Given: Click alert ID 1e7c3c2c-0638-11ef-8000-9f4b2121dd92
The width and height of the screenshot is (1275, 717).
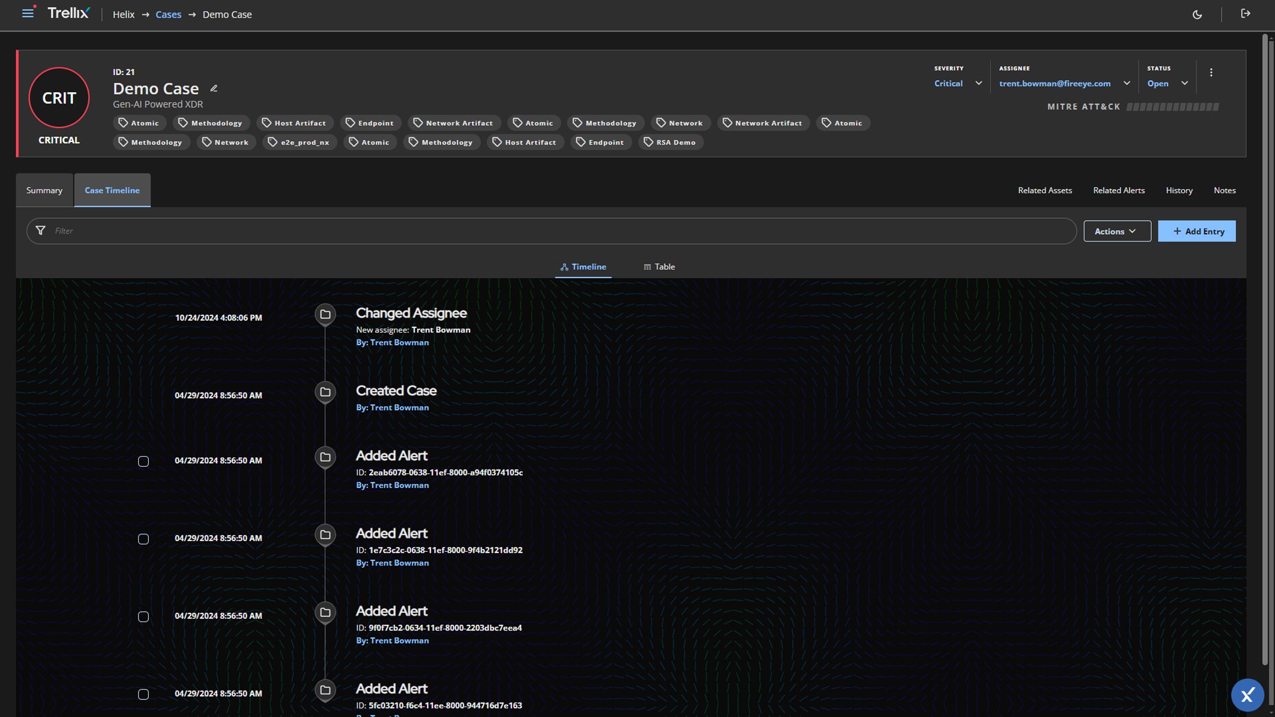Looking at the screenshot, I should [445, 550].
